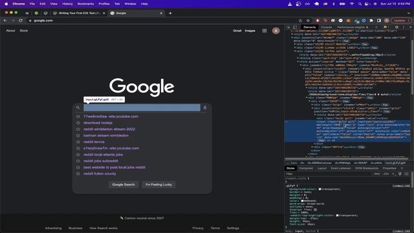Select the reddit tennis suggestion
This screenshot has width=414, height=233.
click(x=94, y=142)
